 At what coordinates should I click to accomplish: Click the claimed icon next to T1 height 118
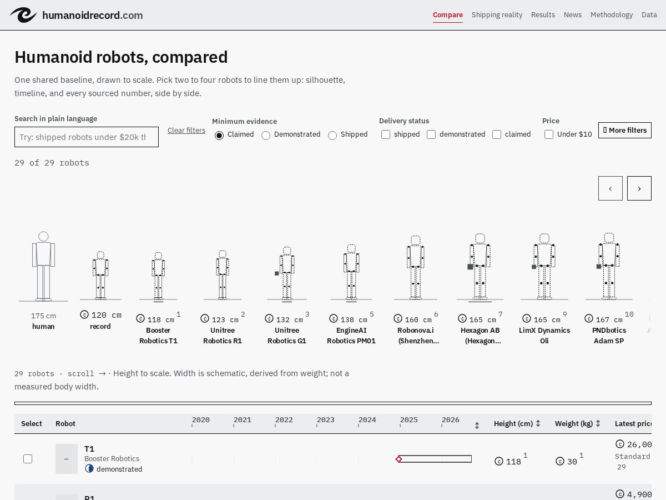pos(499,461)
